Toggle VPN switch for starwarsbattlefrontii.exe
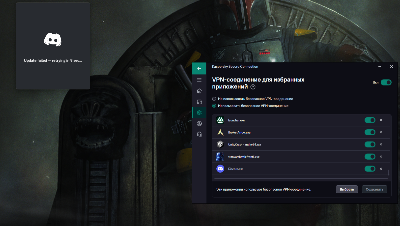Viewport: 400px width, 226px height. coord(370,157)
